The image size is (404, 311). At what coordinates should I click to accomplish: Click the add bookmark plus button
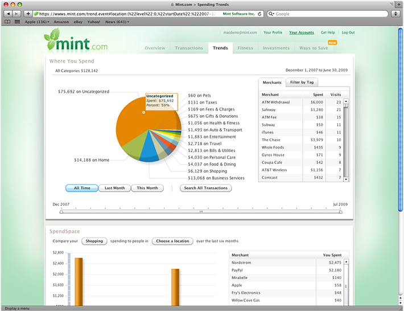click(28, 14)
